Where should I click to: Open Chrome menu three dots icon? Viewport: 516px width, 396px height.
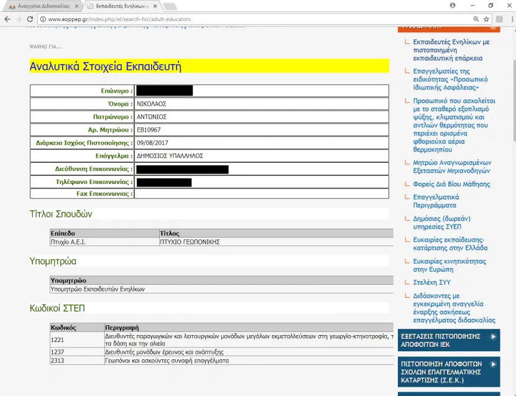coord(512,19)
